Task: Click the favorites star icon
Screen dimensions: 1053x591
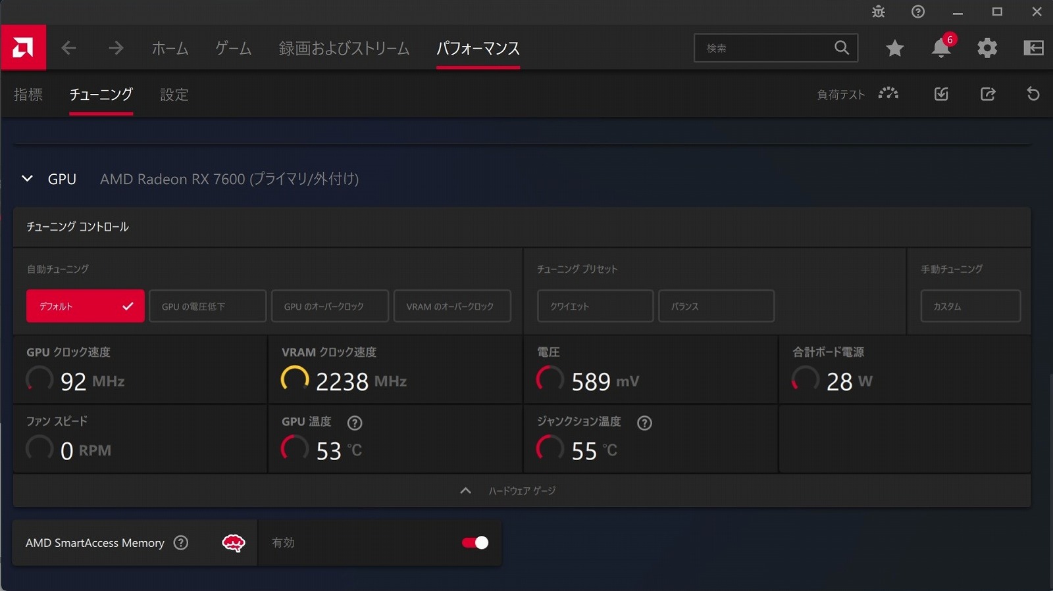Action: pyautogui.click(x=894, y=48)
